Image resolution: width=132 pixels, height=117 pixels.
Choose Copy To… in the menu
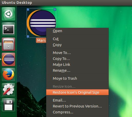point(77,59)
